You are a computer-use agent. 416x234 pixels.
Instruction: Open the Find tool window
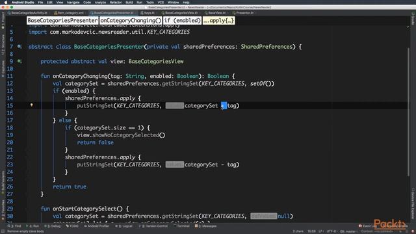pos(14,226)
